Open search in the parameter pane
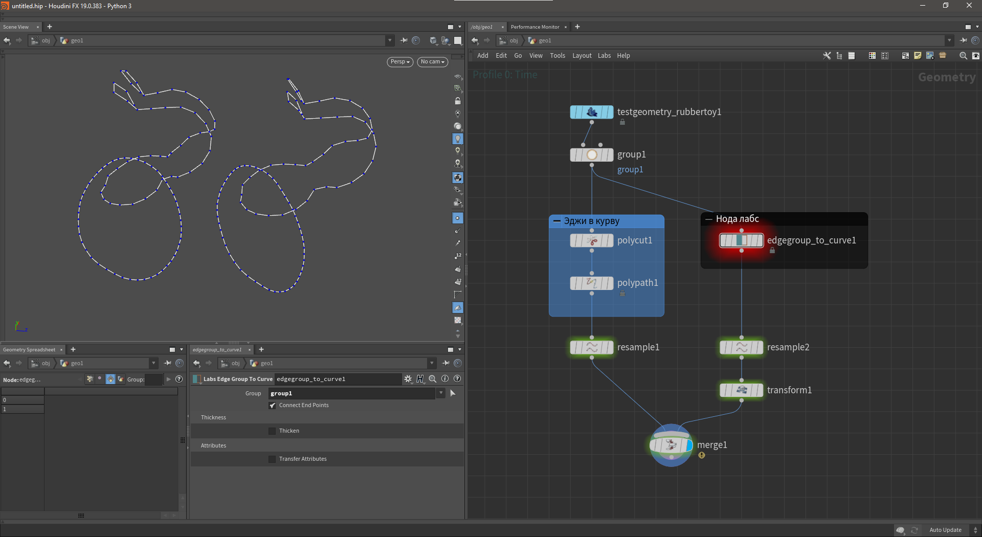The height and width of the screenshot is (537, 982). click(433, 379)
